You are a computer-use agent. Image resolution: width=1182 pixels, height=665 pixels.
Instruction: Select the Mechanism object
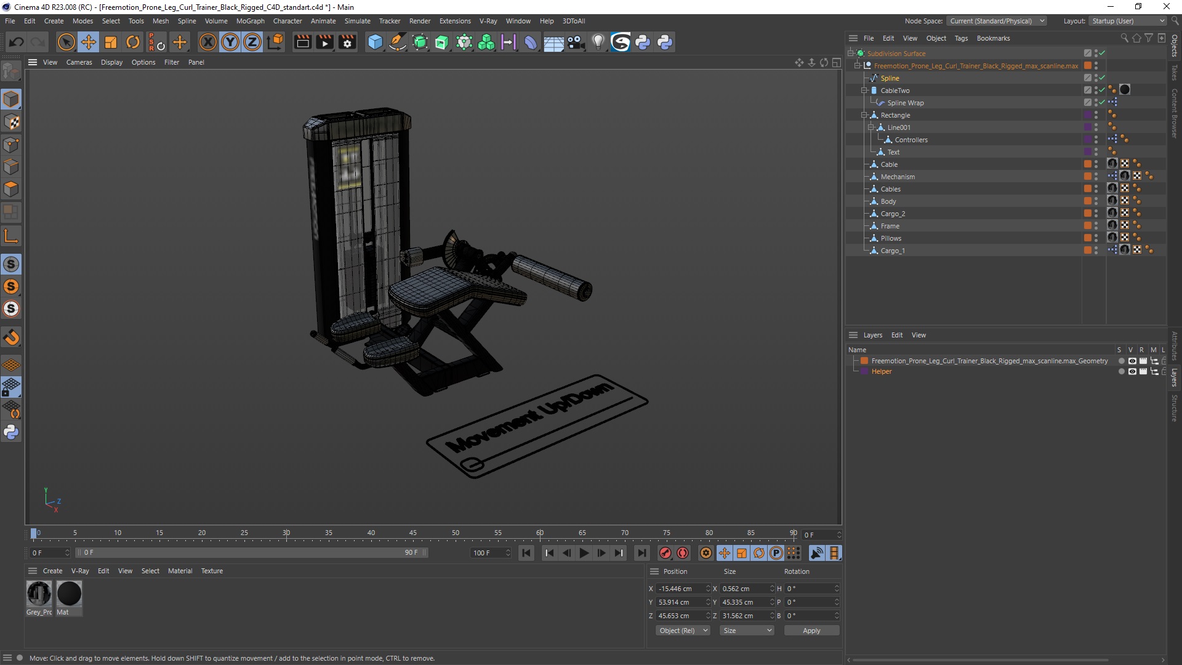(898, 177)
